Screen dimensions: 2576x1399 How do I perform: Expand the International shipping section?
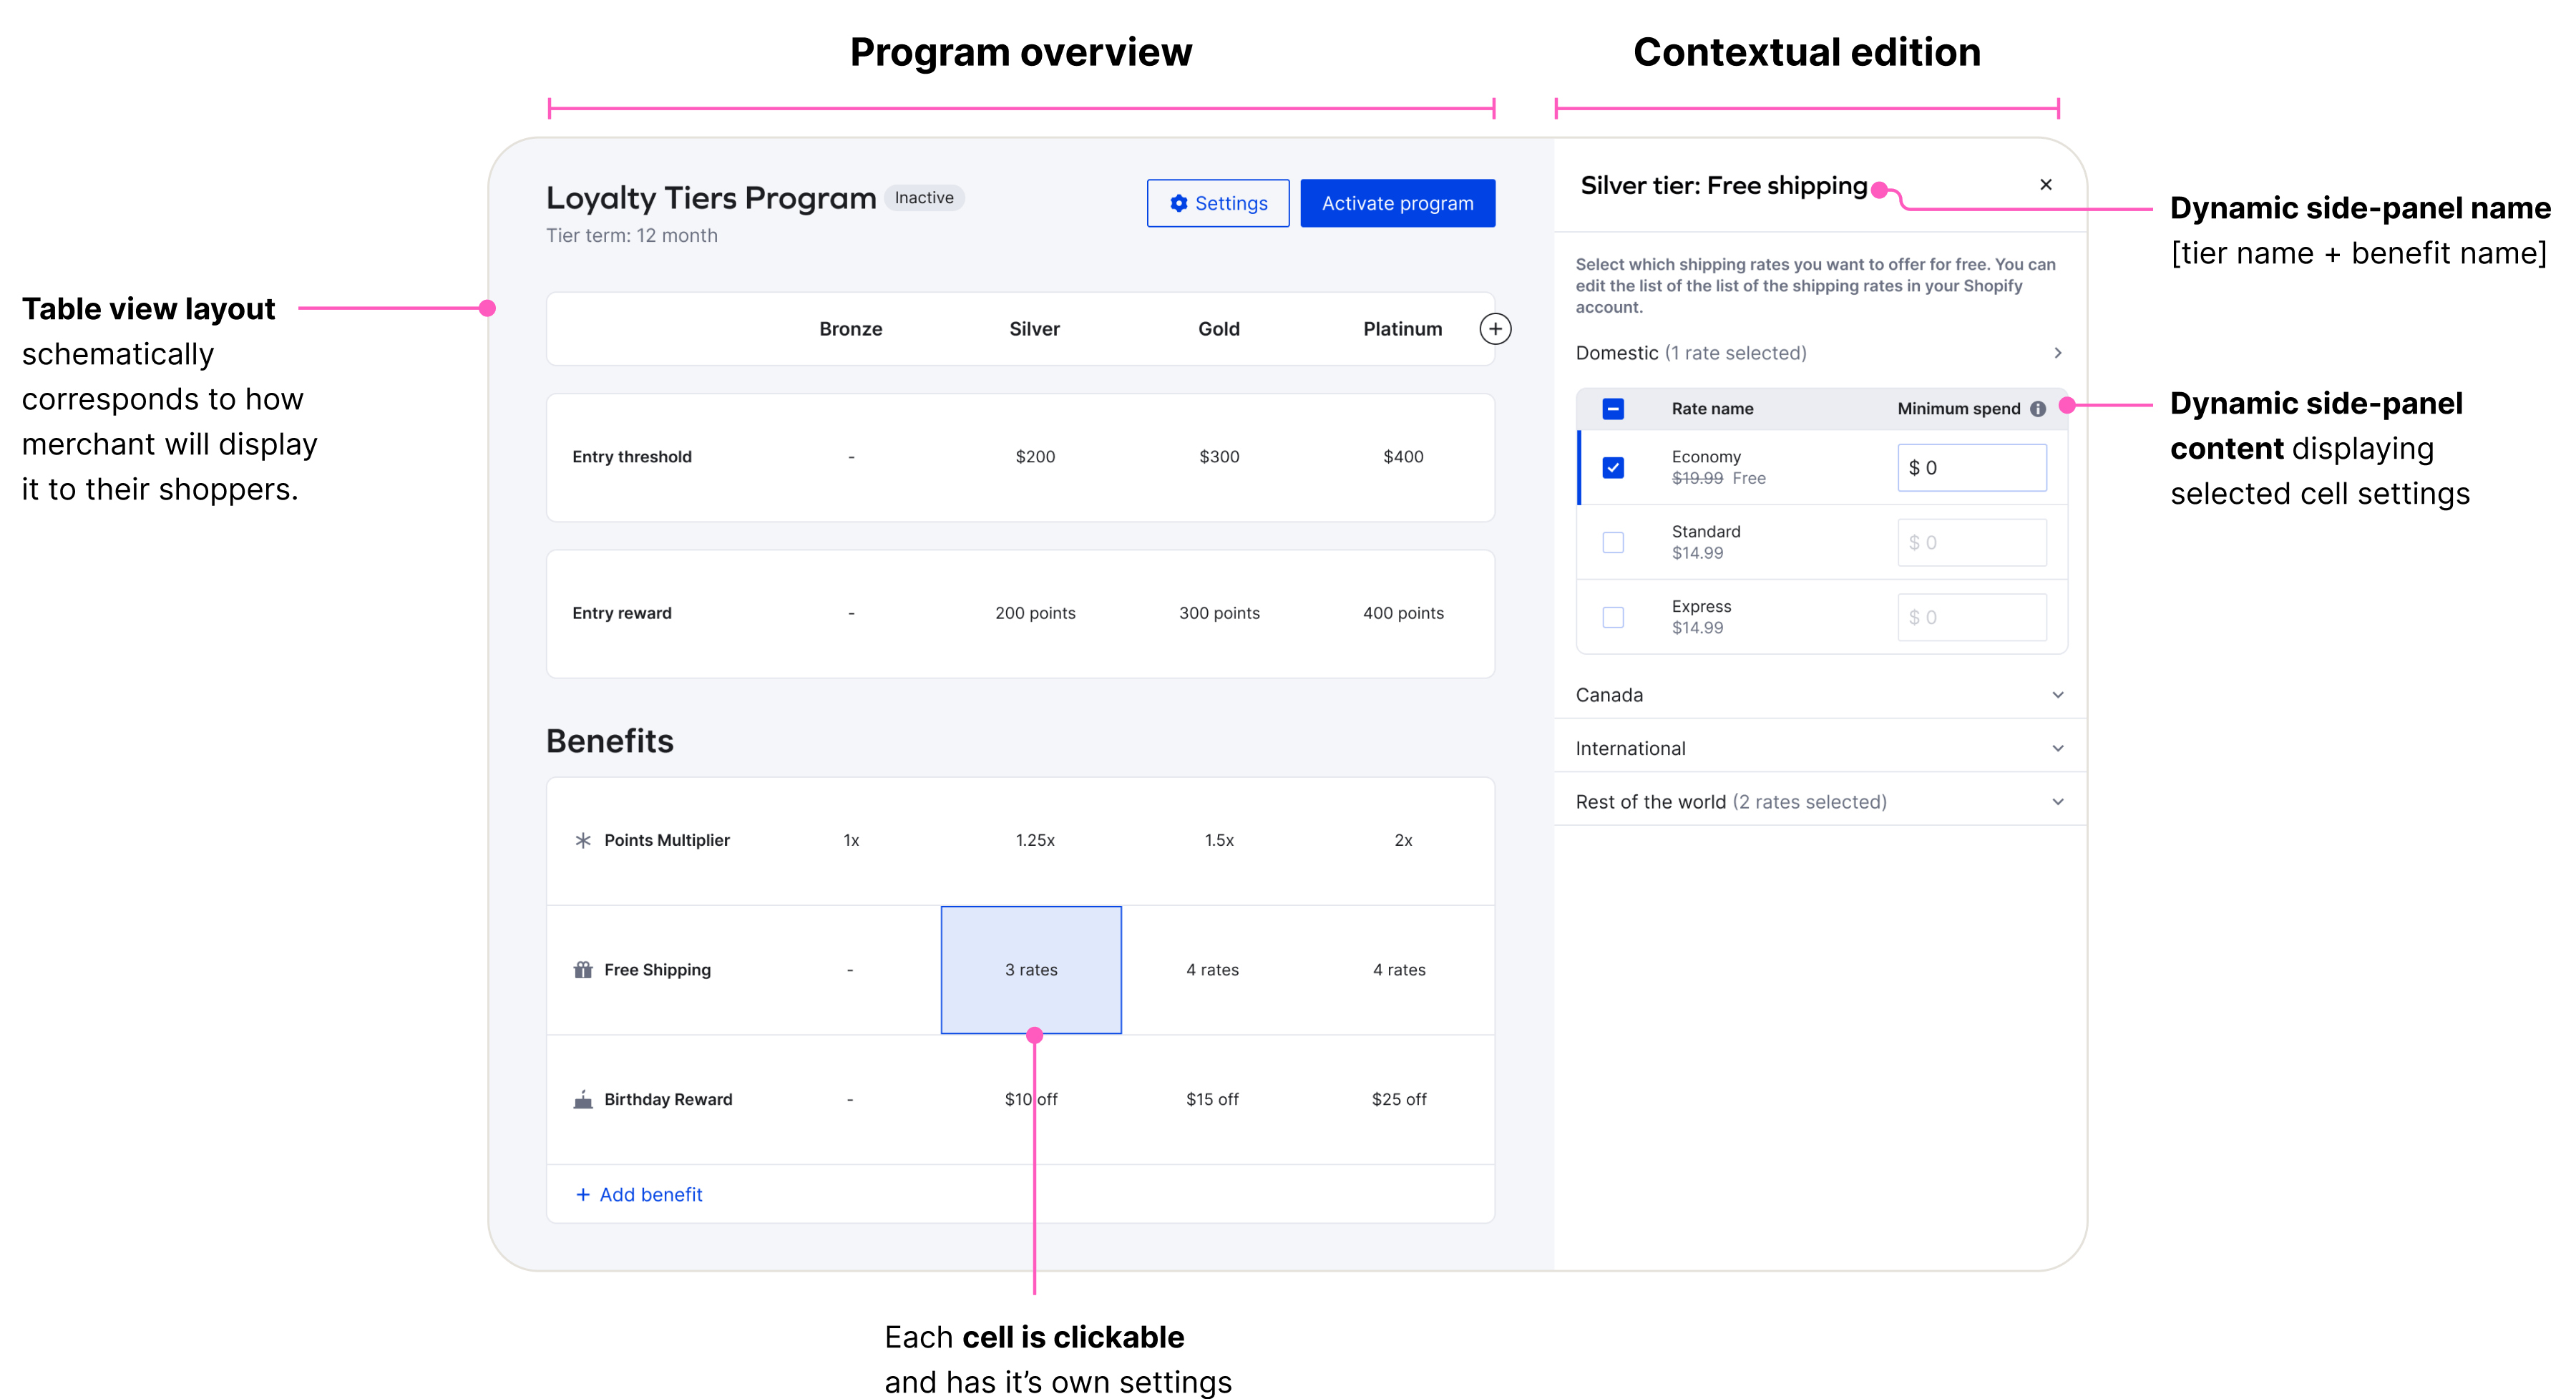coord(2058,748)
